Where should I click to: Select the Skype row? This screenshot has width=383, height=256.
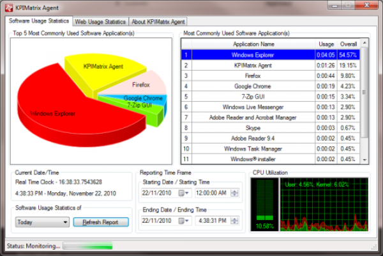[271, 128]
